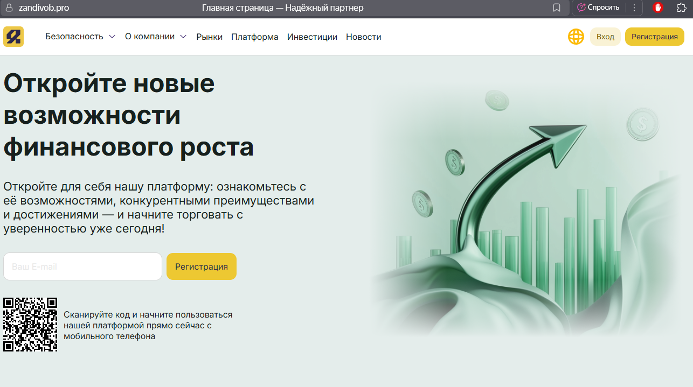Expand the О компании dropdown menu
Screen dimensions: 693x387
click(156, 37)
